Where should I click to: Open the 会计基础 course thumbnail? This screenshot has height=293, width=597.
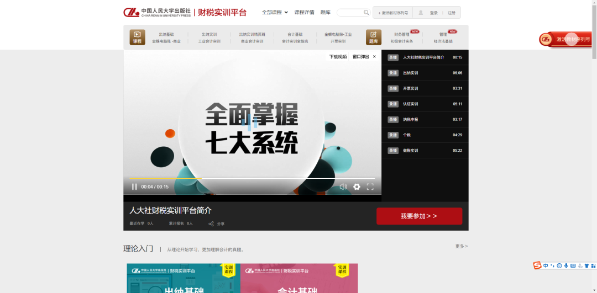299,278
